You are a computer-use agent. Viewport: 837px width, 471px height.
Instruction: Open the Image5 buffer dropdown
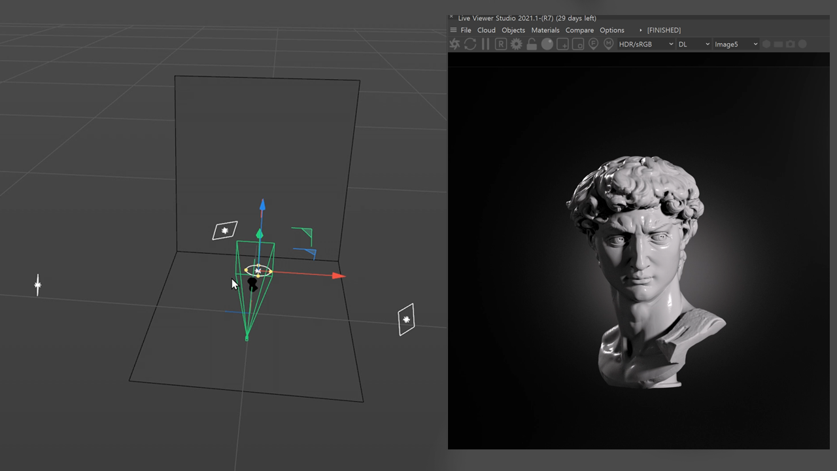point(736,44)
